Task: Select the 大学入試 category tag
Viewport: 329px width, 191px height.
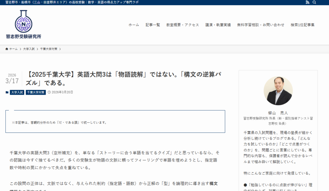Action: pyautogui.click(x=17, y=92)
